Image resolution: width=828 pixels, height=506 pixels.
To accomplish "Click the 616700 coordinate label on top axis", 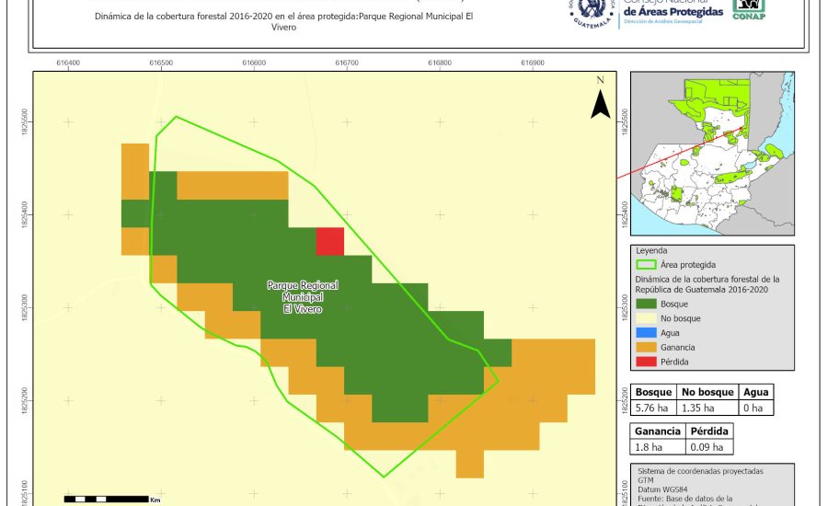I will click(x=347, y=63).
